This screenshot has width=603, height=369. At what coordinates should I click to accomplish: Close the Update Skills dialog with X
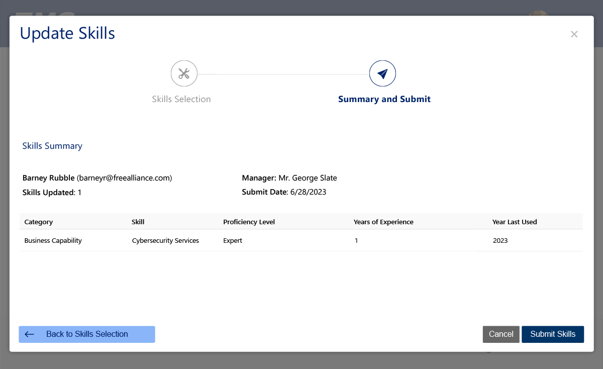574,34
